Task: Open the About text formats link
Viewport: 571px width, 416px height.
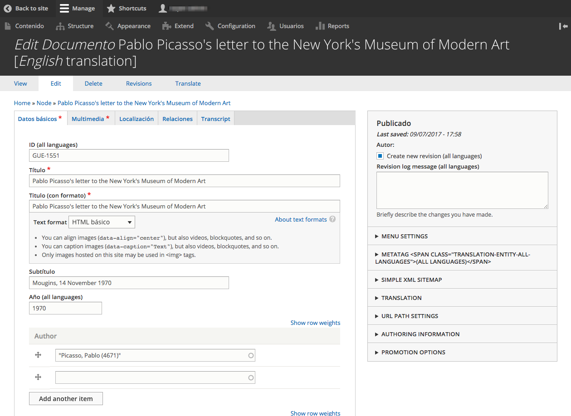Action: [x=301, y=219]
